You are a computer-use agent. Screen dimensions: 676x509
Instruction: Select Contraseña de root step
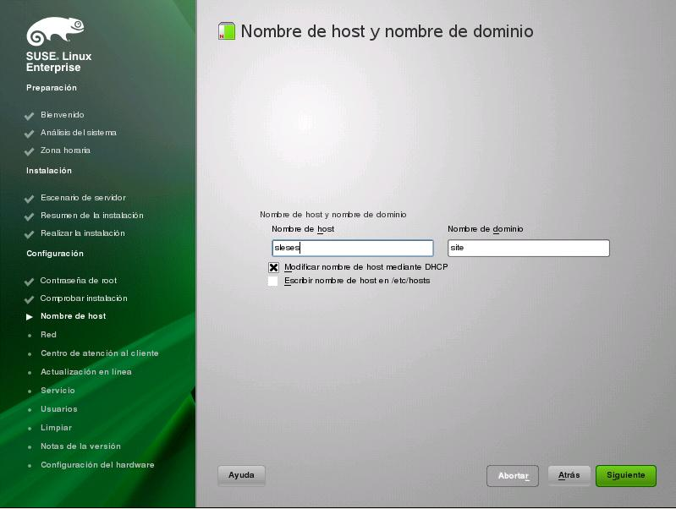click(x=79, y=281)
